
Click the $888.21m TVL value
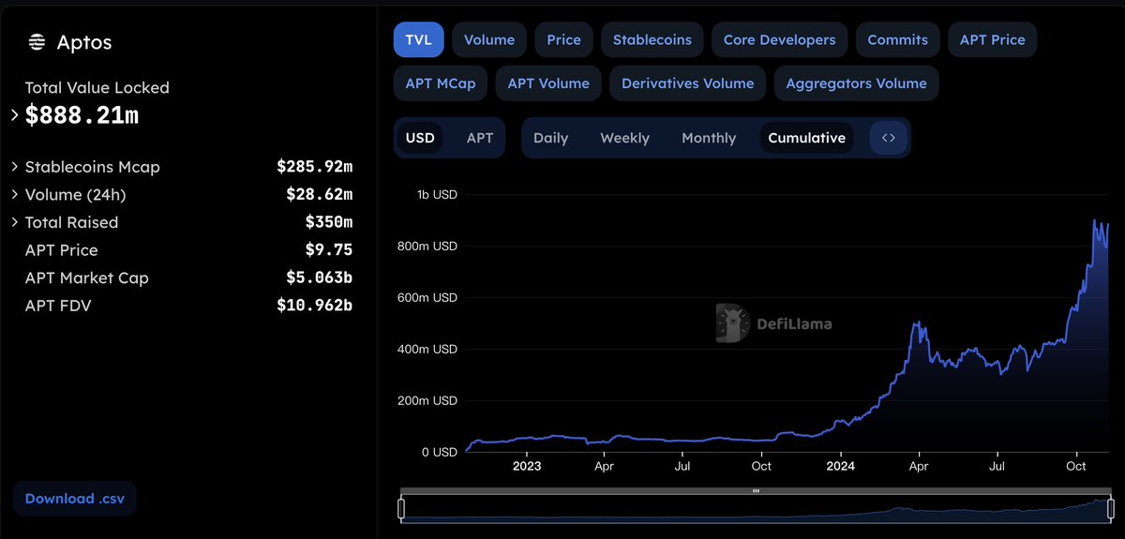click(x=82, y=115)
